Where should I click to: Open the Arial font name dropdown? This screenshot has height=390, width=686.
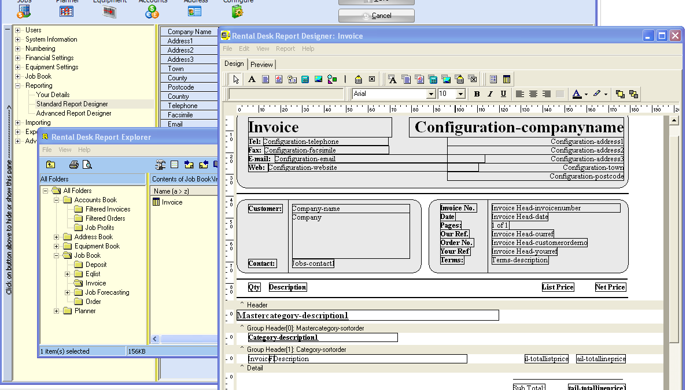(431, 94)
